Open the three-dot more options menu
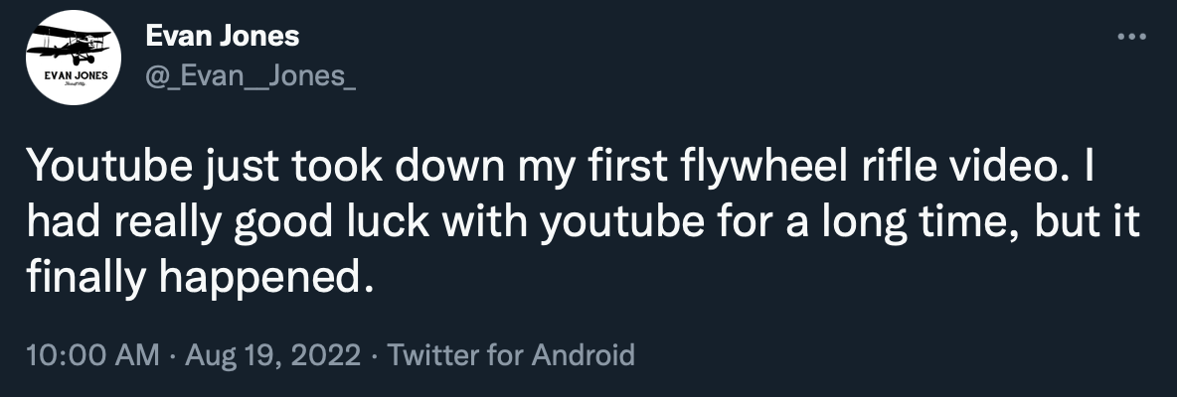The height and width of the screenshot is (397, 1177). [x=1131, y=36]
